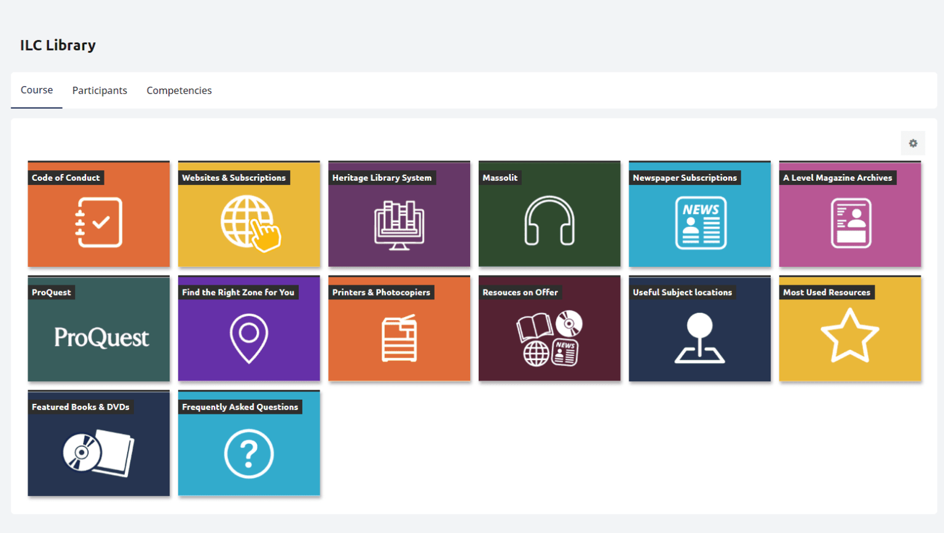The image size is (944, 533).
Task: Click the Most Used Resources star icon
Action: coord(850,335)
